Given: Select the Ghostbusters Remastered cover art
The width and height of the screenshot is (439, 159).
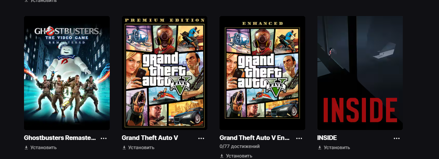Looking at the screenshot, I should (x=67, y=73).
